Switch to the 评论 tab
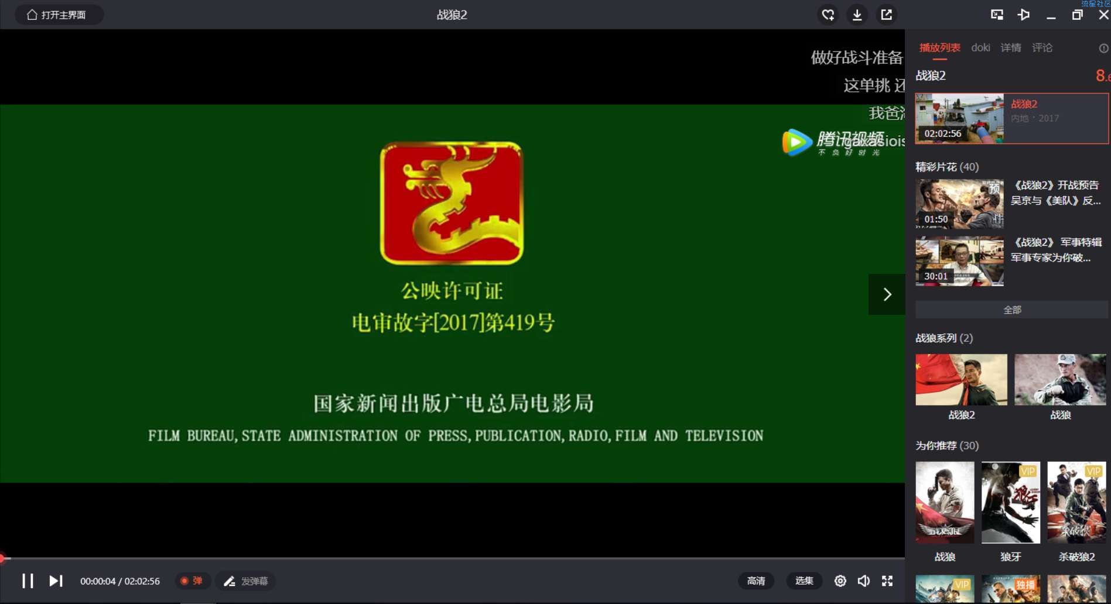This screenshot has height=604, width=1111. click(1042, 47)
